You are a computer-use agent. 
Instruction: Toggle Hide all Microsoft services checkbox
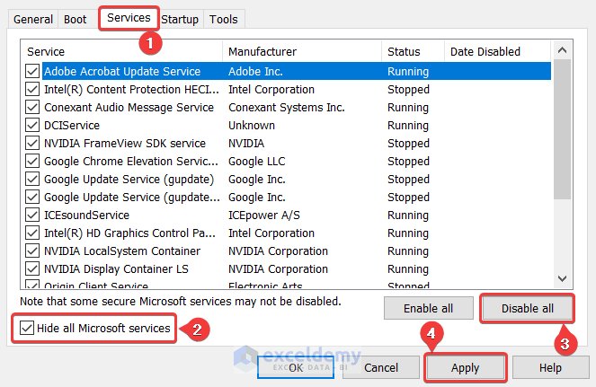[x=24, y=329]
